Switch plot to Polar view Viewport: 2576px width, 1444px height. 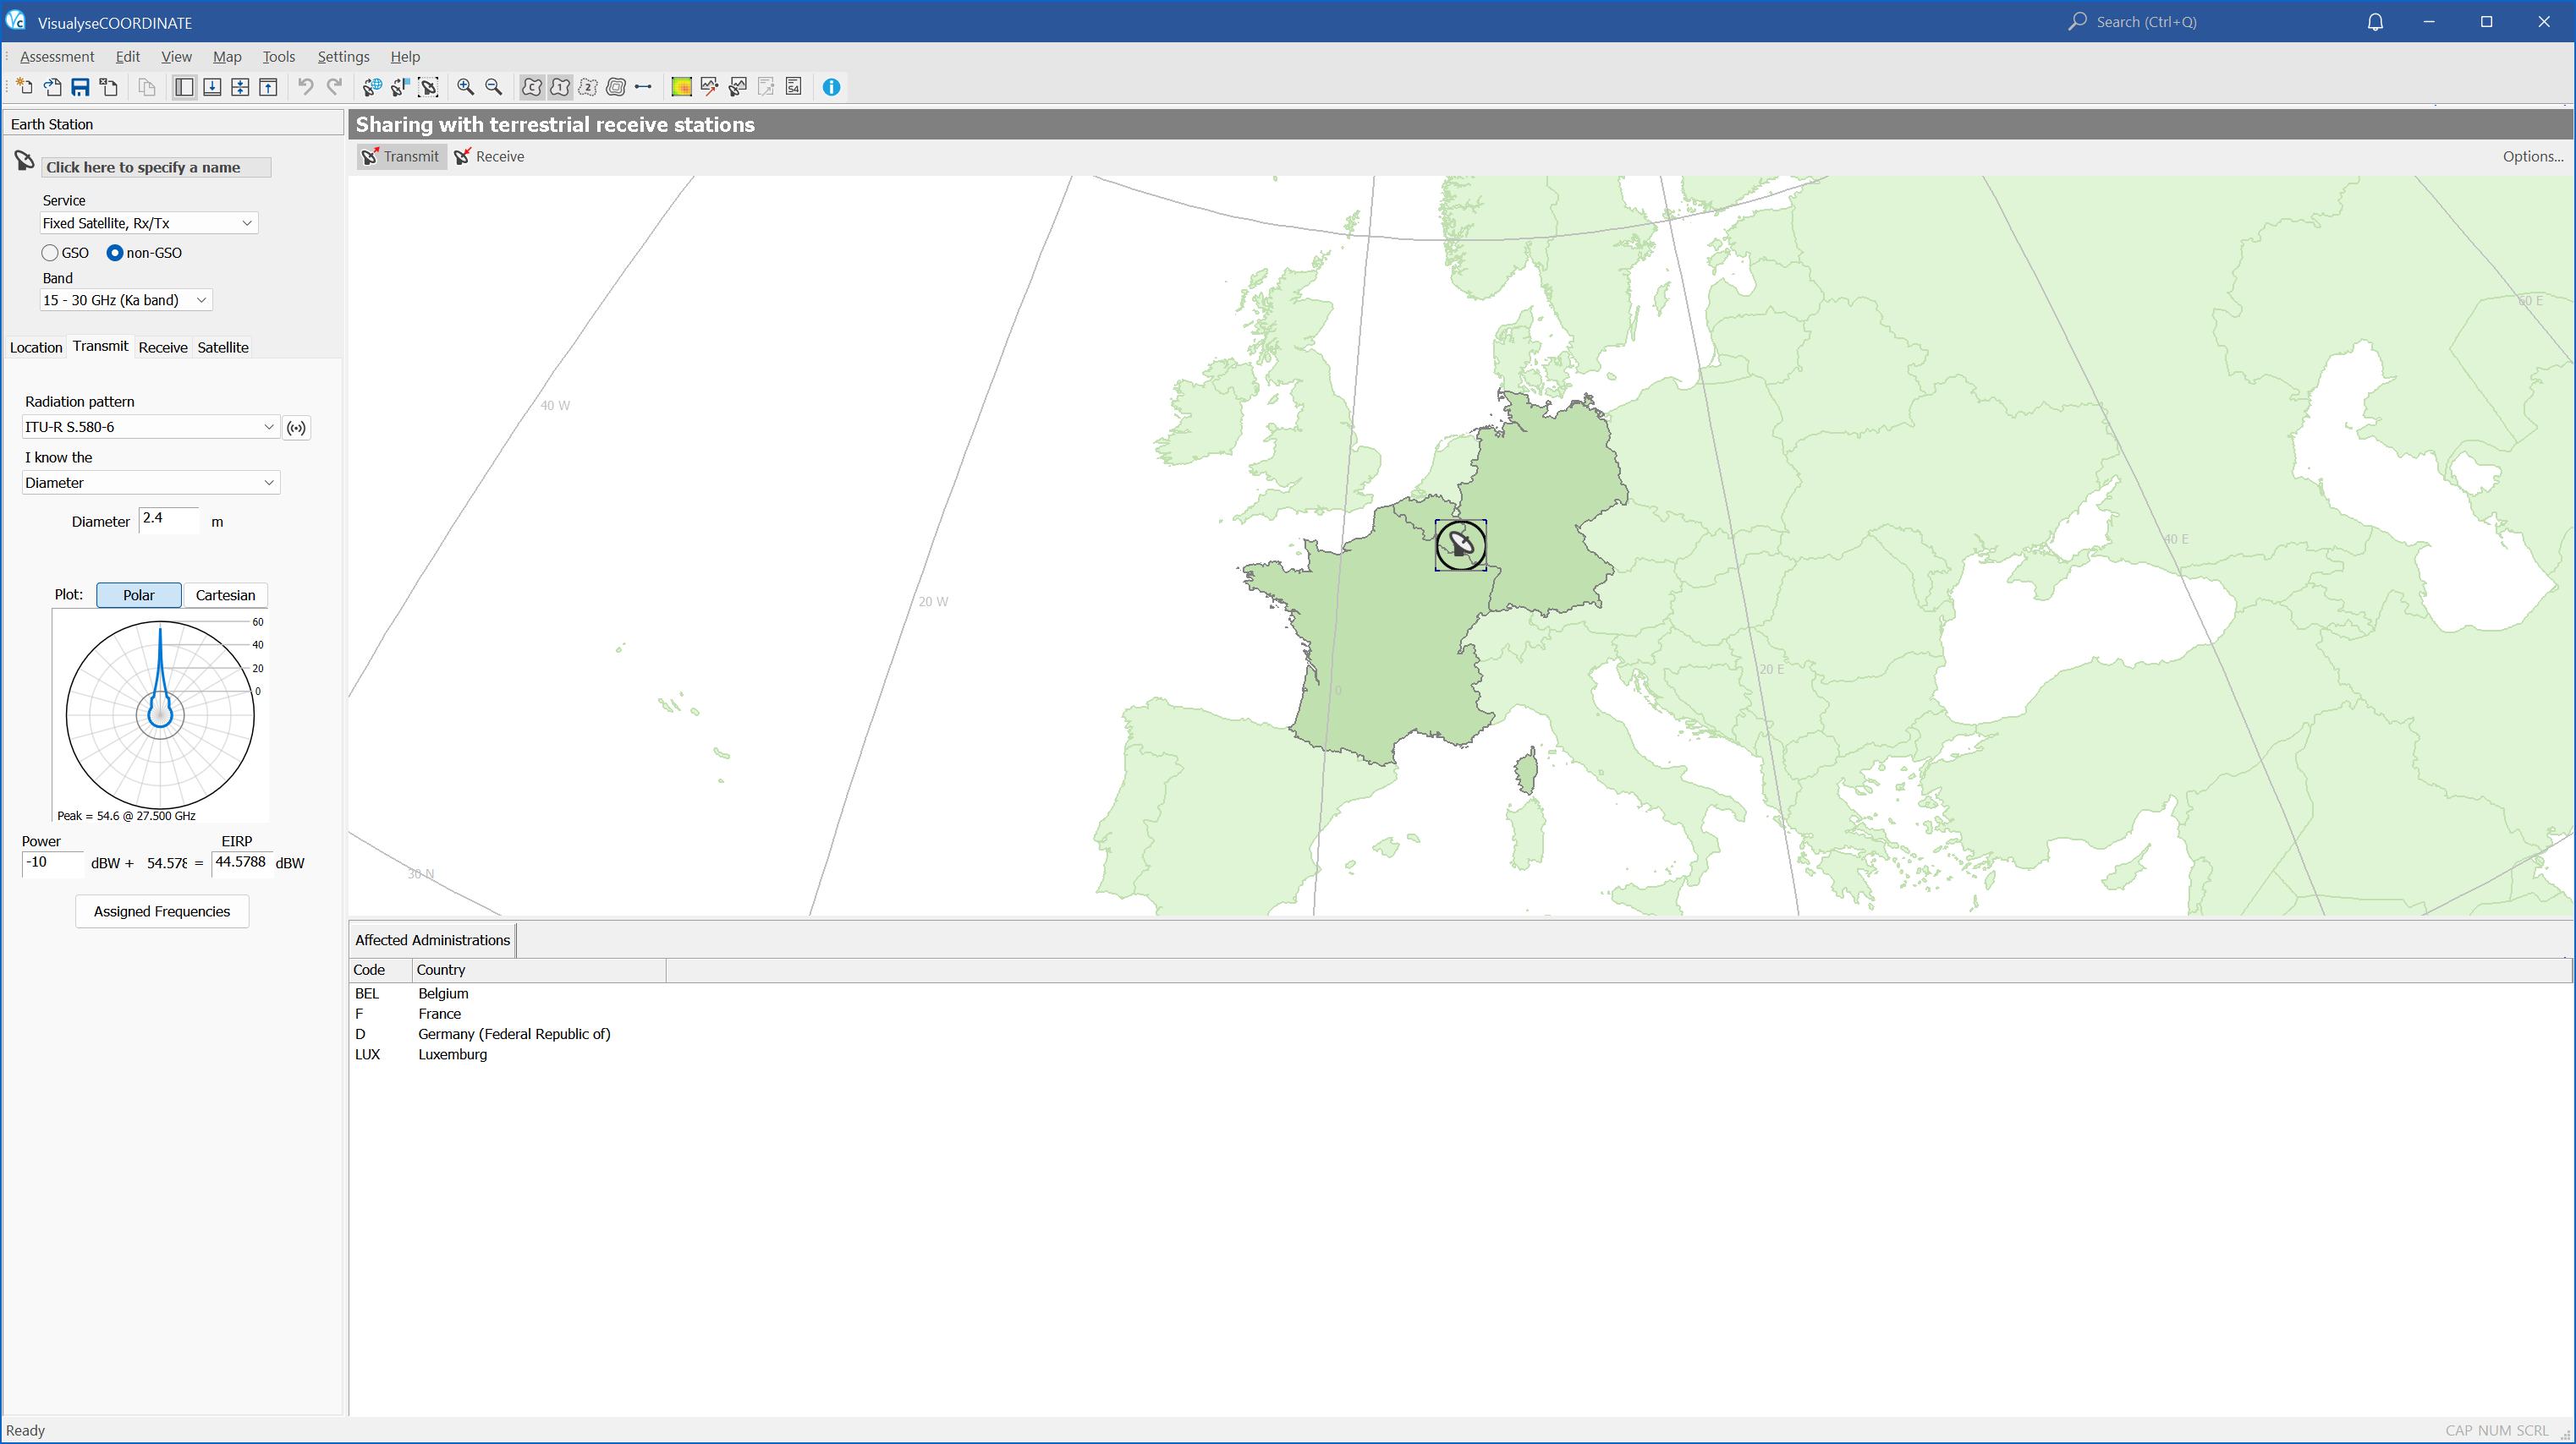(x=139, y=595)
